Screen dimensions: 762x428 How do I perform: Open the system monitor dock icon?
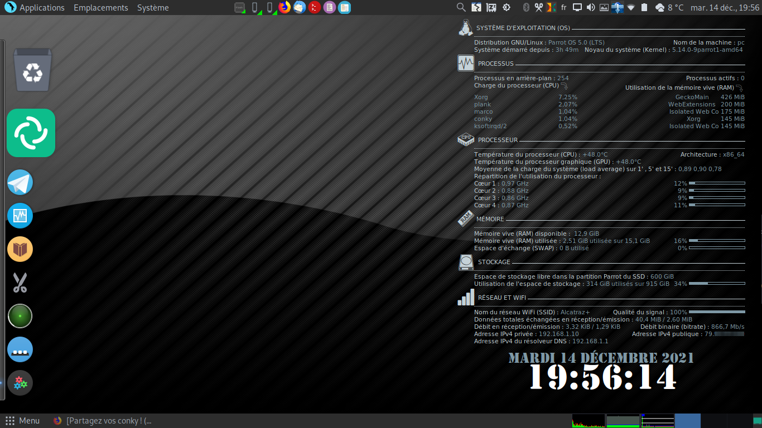(x=20, y=216)
